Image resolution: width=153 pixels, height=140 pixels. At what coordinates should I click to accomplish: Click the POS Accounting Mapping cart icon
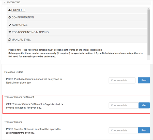point(10,32)
